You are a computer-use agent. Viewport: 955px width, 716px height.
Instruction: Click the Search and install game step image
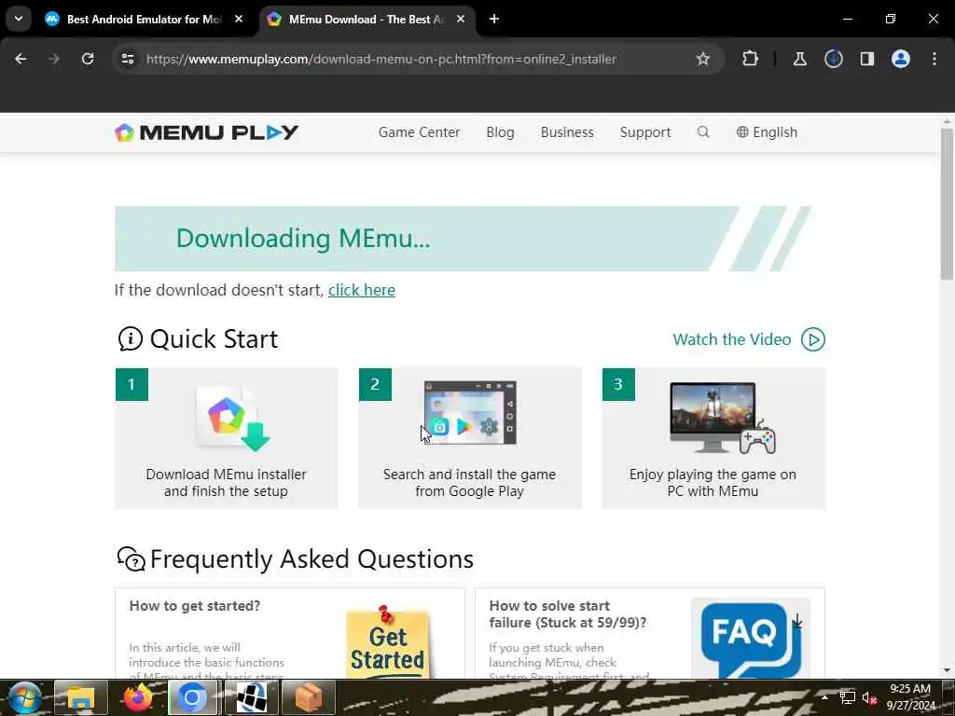click(x=470, y=413)
